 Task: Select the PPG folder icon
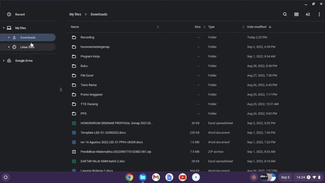(74, 114)
